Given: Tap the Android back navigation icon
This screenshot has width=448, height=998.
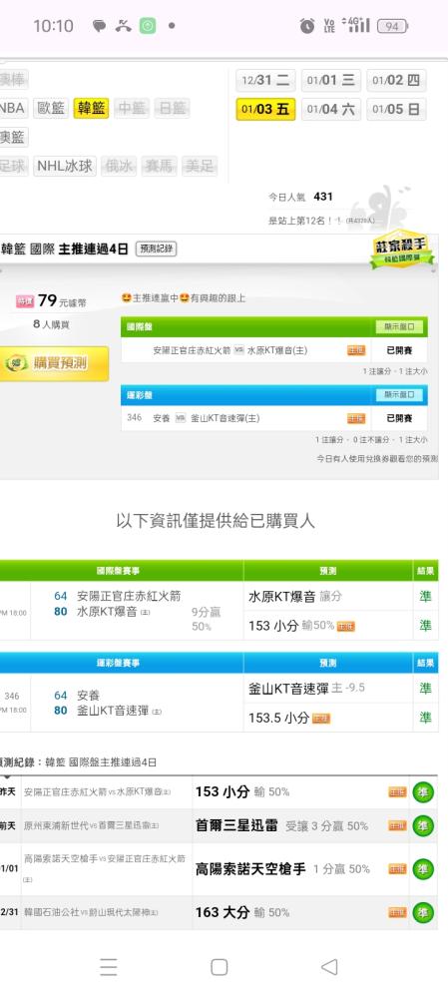Looking at the screenshot, I should [x=329, y=967].
